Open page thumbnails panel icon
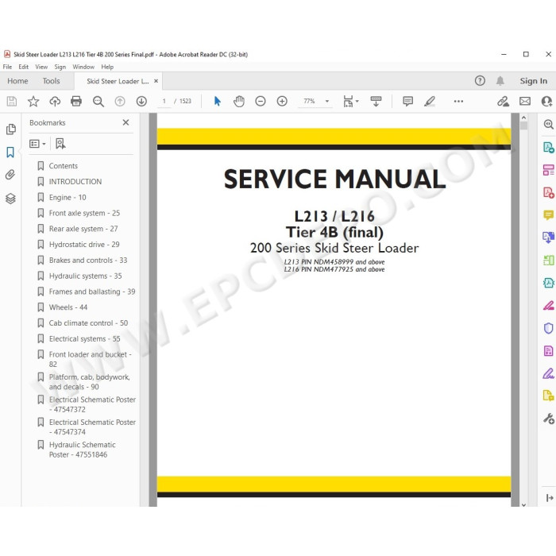This screenshot has width=556, height=556. [10, 129]
